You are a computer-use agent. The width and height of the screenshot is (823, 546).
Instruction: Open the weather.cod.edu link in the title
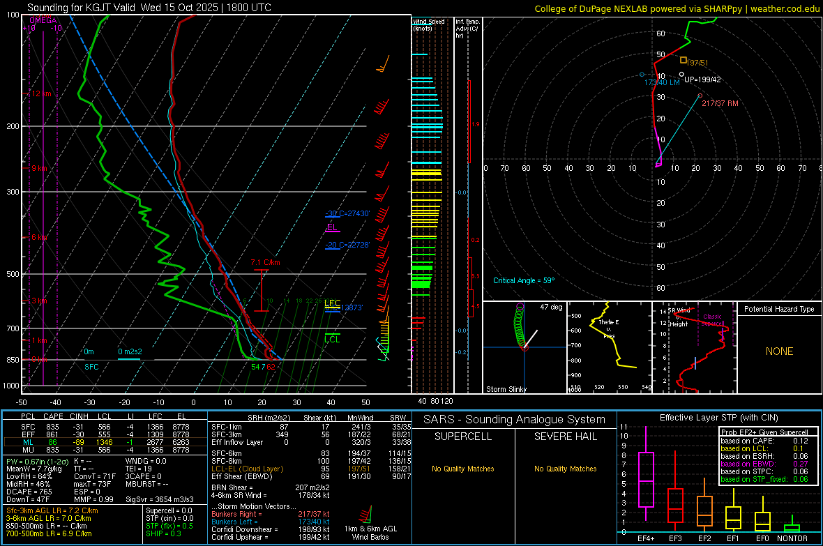785,8
